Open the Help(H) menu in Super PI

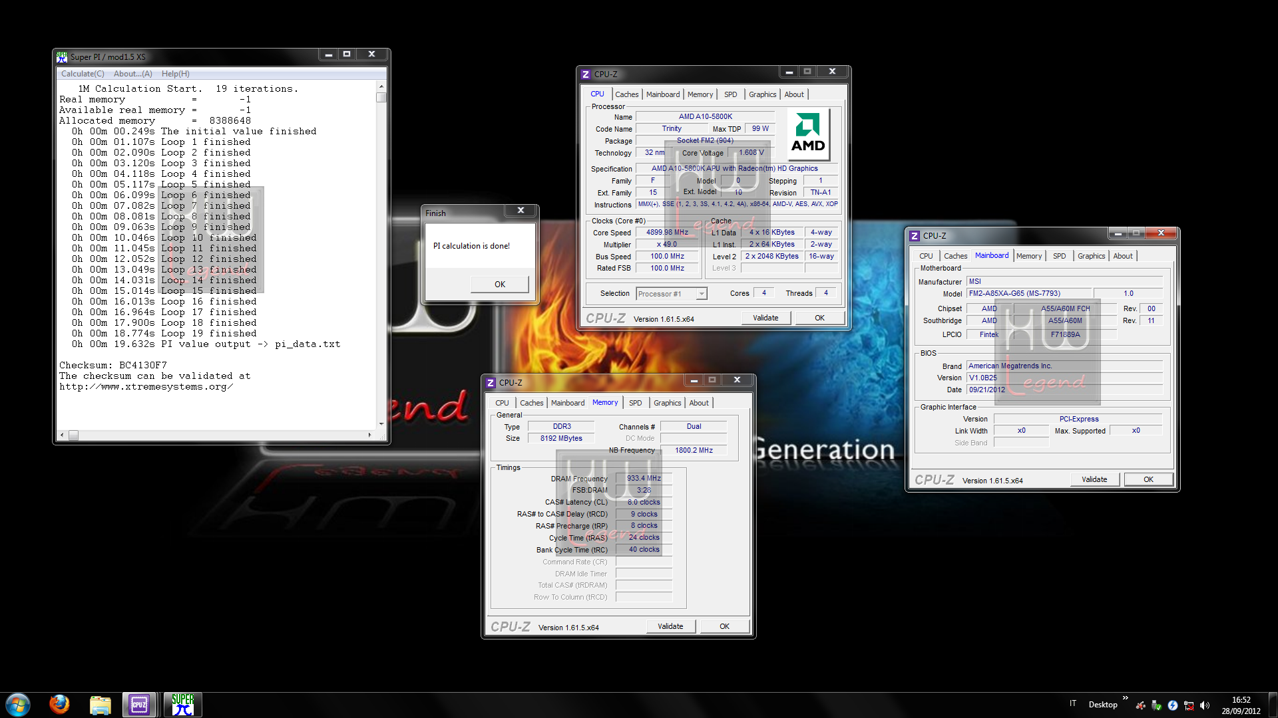click(175, 74)
